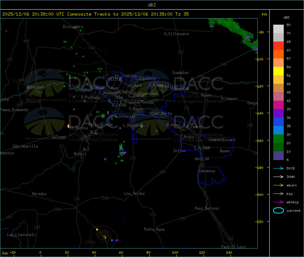The image size is (304, 257).
Task: Click the 'Pampa_Diamante' map label
Action: click(14, 110)
